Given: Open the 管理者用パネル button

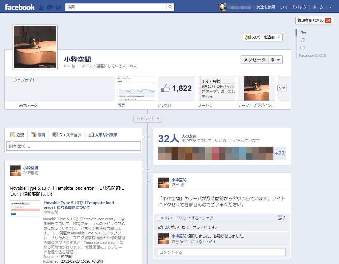Looking at the screenshot, I should pos(314,21).
